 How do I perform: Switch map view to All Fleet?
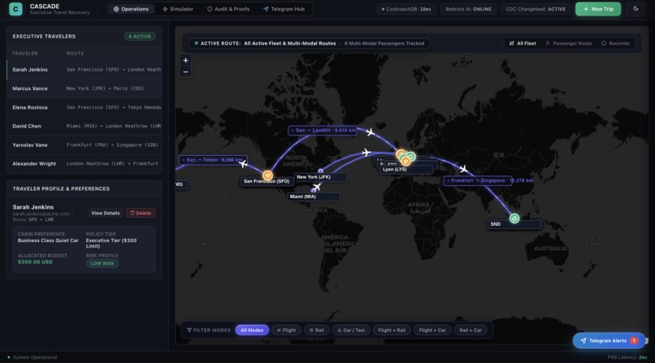pyautogui.click(x=523, y=43)
